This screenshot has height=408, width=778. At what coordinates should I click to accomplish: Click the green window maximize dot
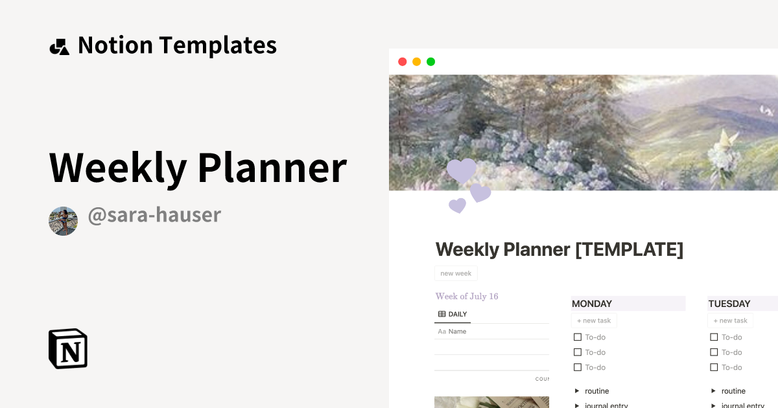click(x=430, y=62)
